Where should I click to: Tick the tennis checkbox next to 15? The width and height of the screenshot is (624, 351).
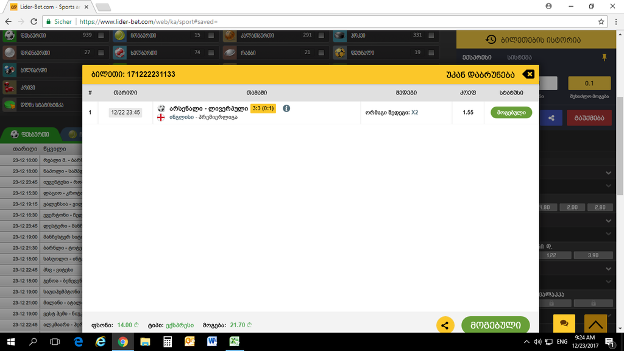211,35
